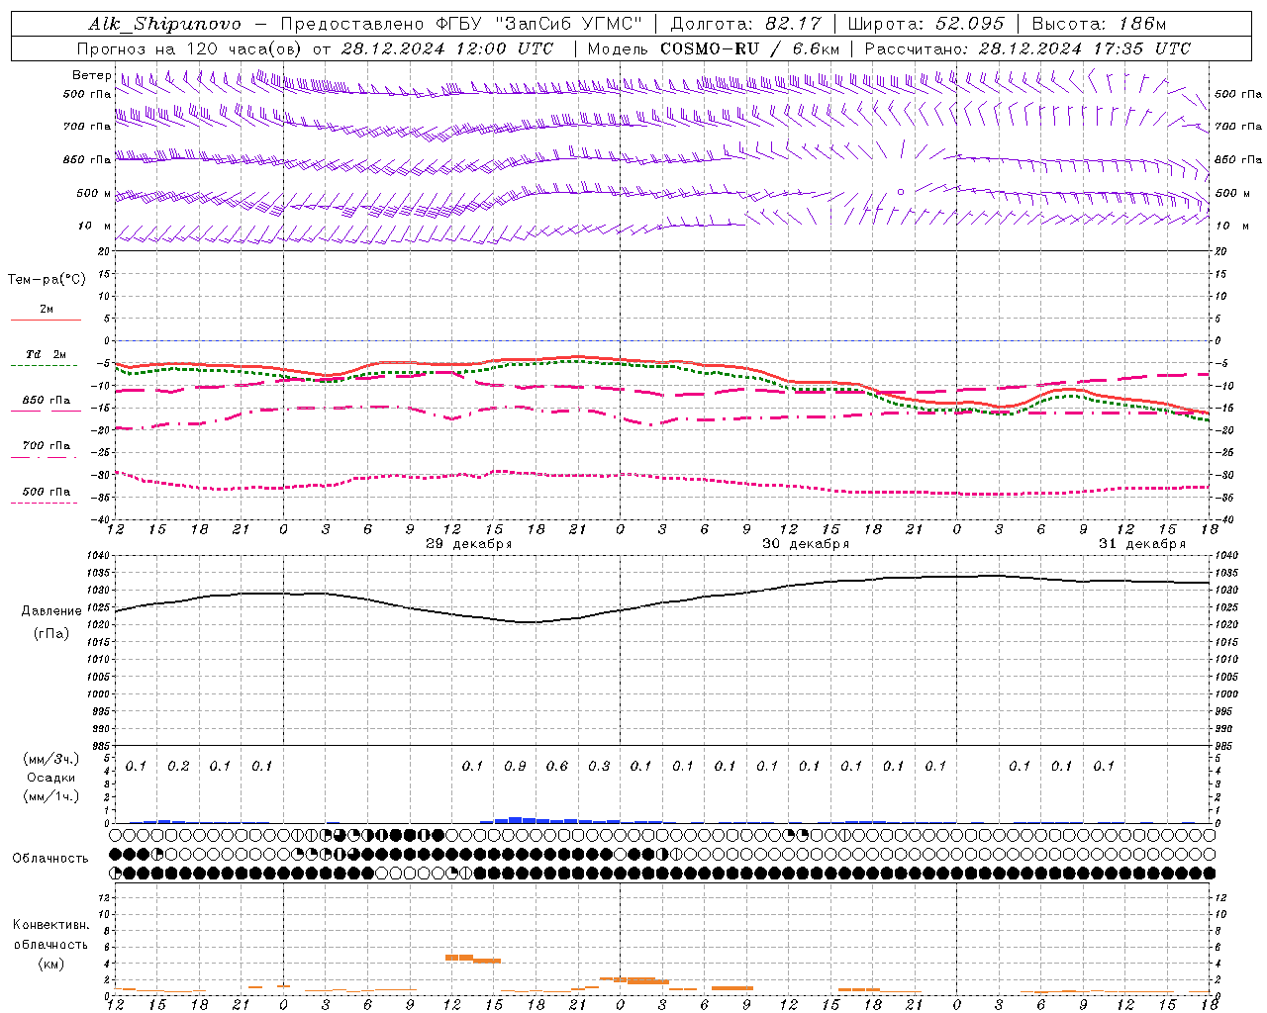Click the 0.3 precipitation amount value

click(599, 766)
